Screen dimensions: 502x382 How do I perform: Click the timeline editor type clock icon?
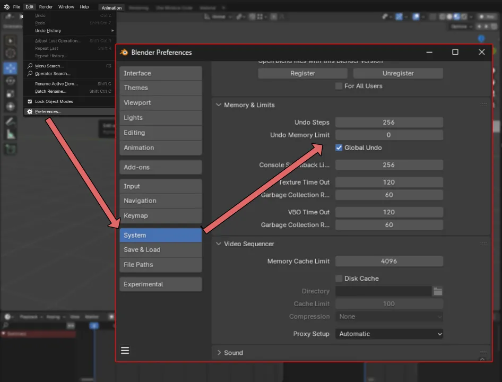coord(7,317)
